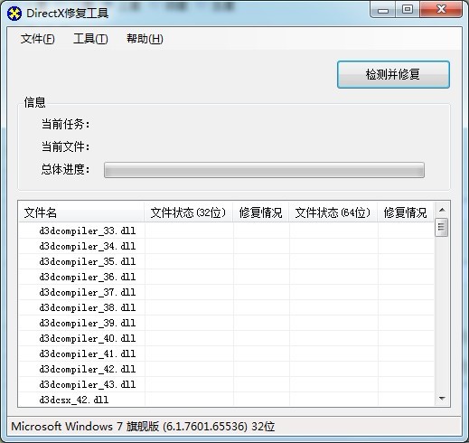Minimize the DirectX repair tool window
469x443 pixels.
click(x=383, y=10)
